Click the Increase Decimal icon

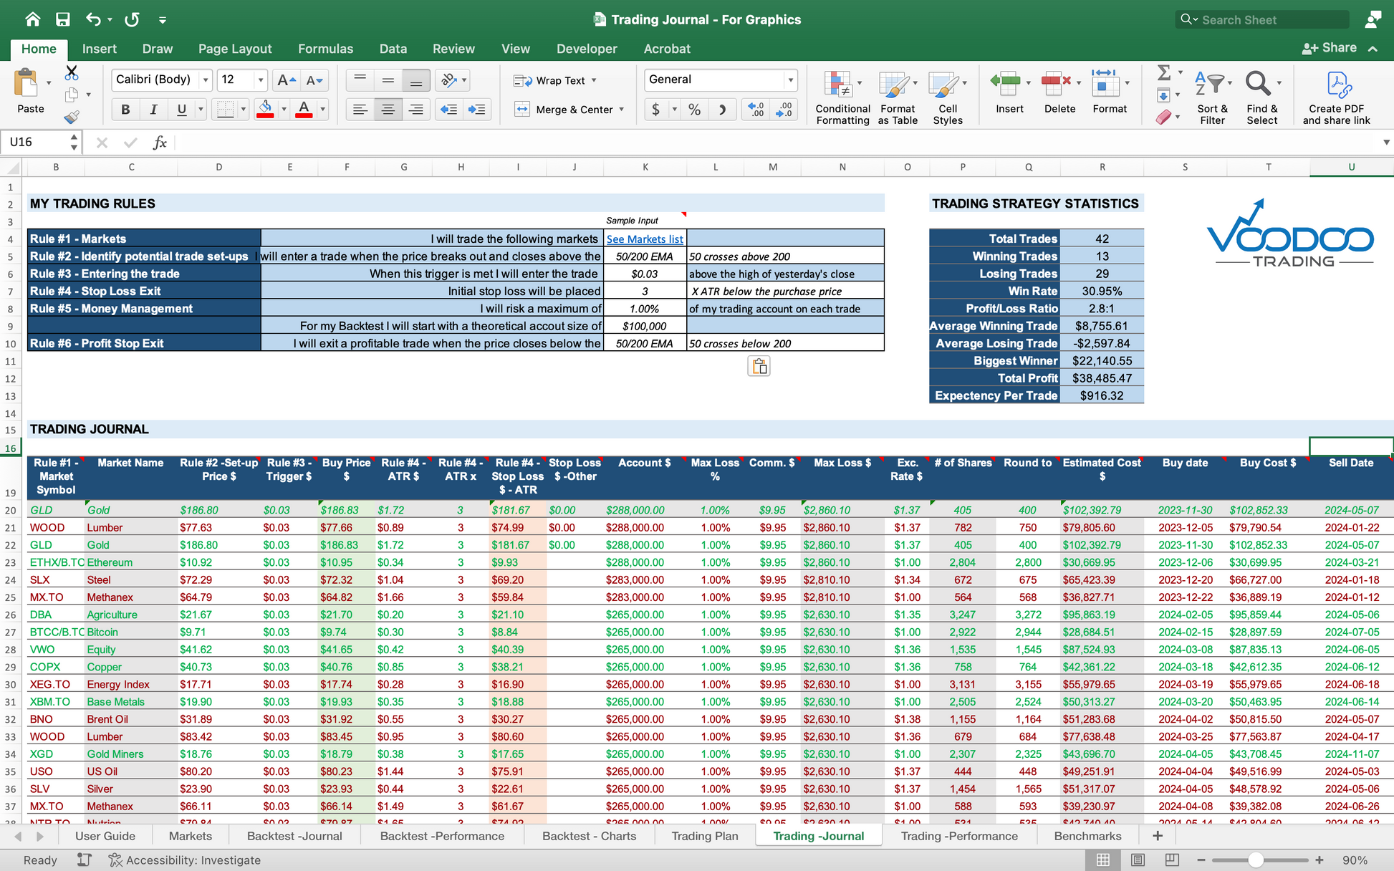coord(756,110)
